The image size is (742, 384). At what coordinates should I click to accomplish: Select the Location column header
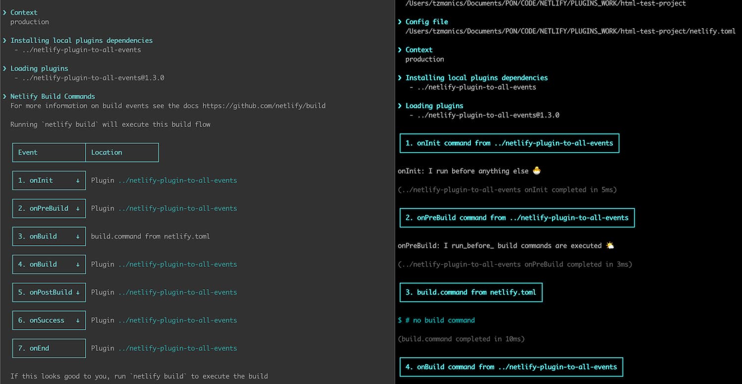(106, 152)
